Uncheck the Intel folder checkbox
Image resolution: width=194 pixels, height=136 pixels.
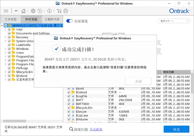click(x=9, y=29)
